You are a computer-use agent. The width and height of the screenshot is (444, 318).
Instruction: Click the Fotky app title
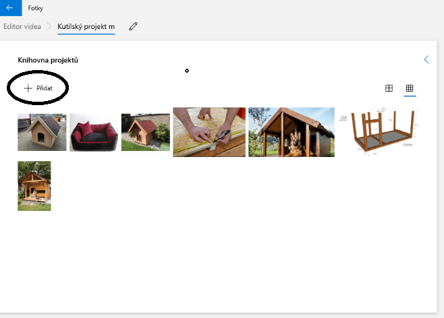point(35,8)
